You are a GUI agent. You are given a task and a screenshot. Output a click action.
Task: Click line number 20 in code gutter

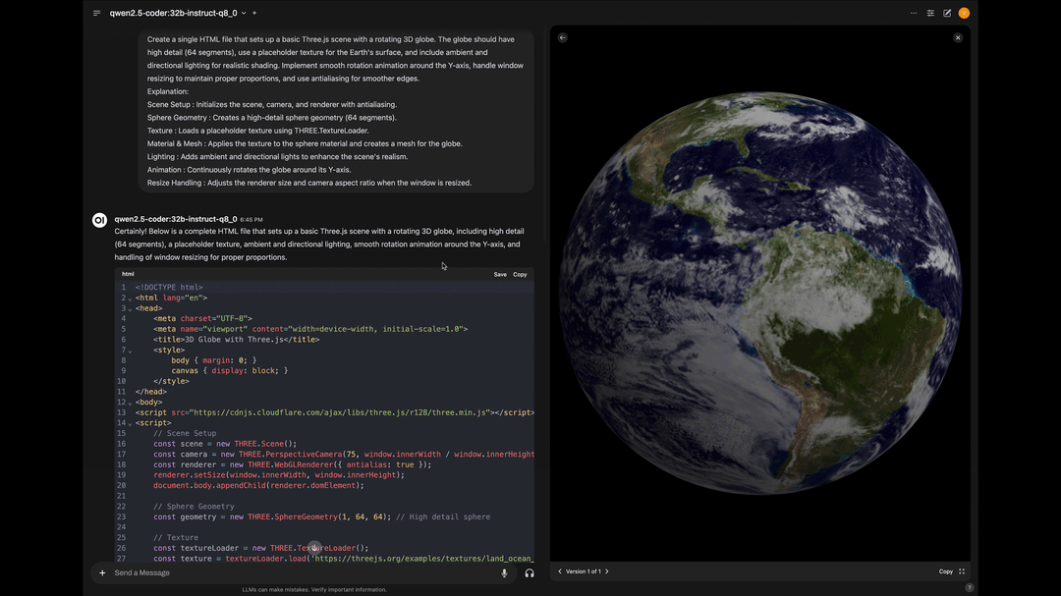121,486
